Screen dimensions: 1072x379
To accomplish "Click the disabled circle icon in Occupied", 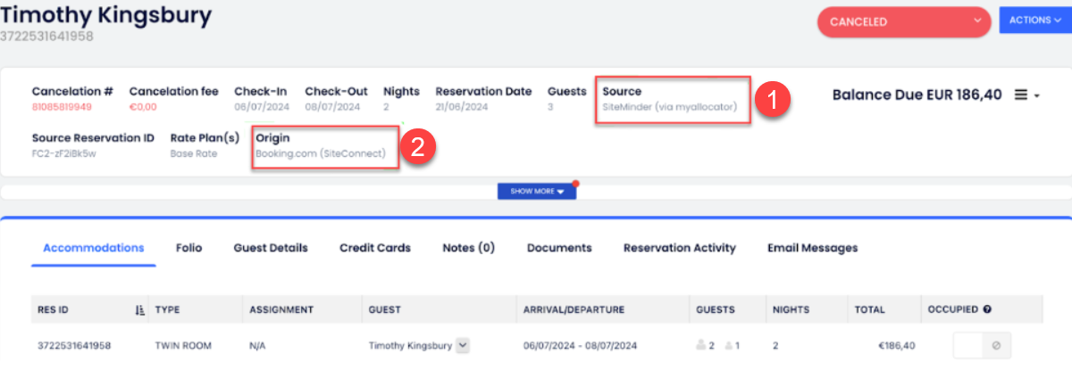I will click(997, 346).
